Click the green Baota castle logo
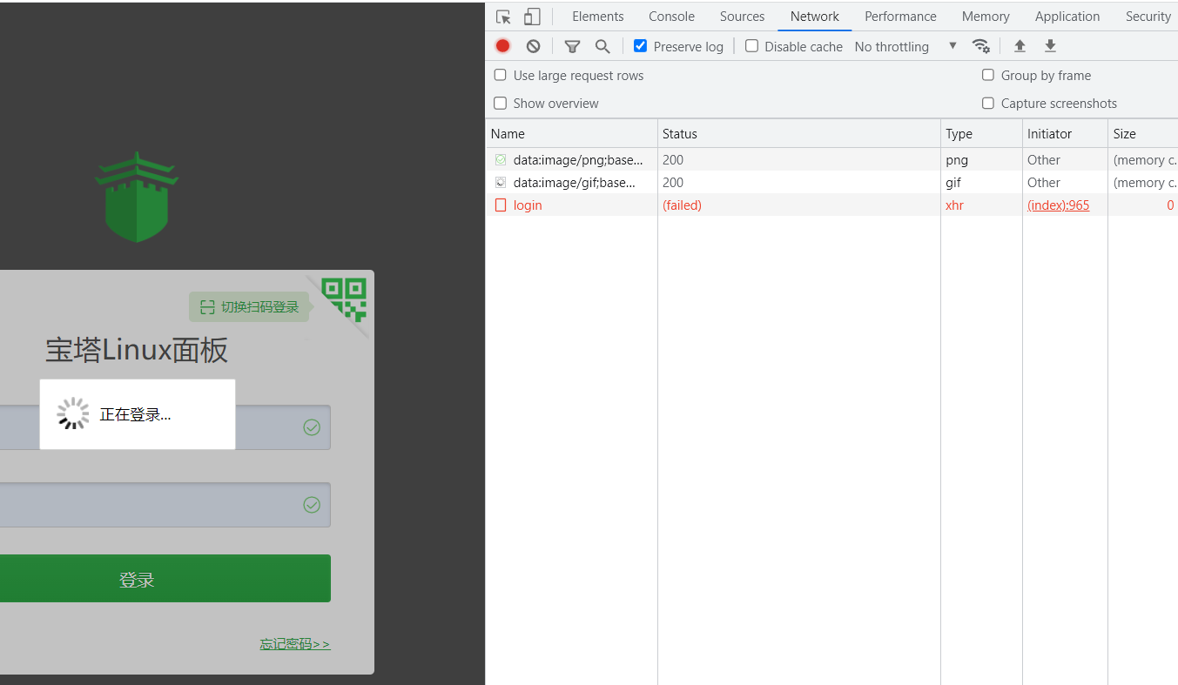 click(137, 197)
